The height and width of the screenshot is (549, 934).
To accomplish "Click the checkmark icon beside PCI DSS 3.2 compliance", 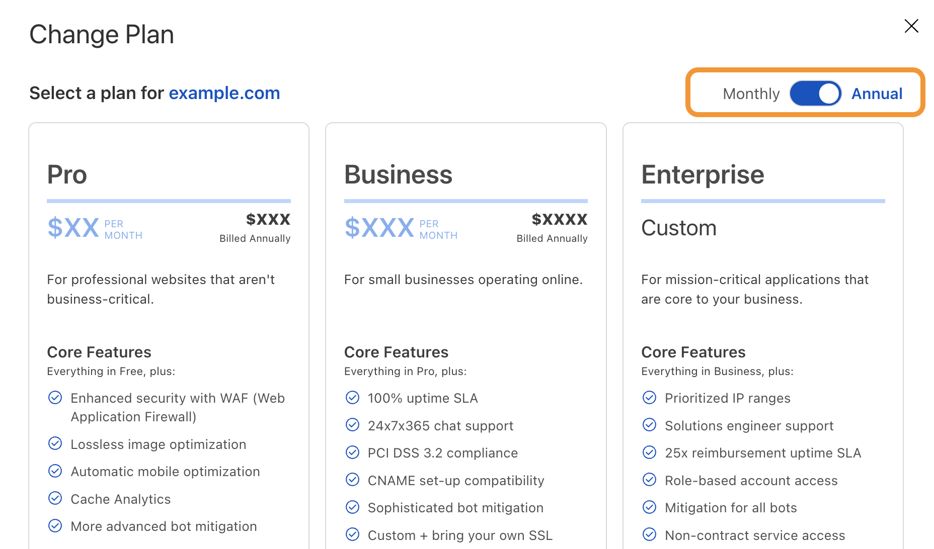I will [352, 452].
